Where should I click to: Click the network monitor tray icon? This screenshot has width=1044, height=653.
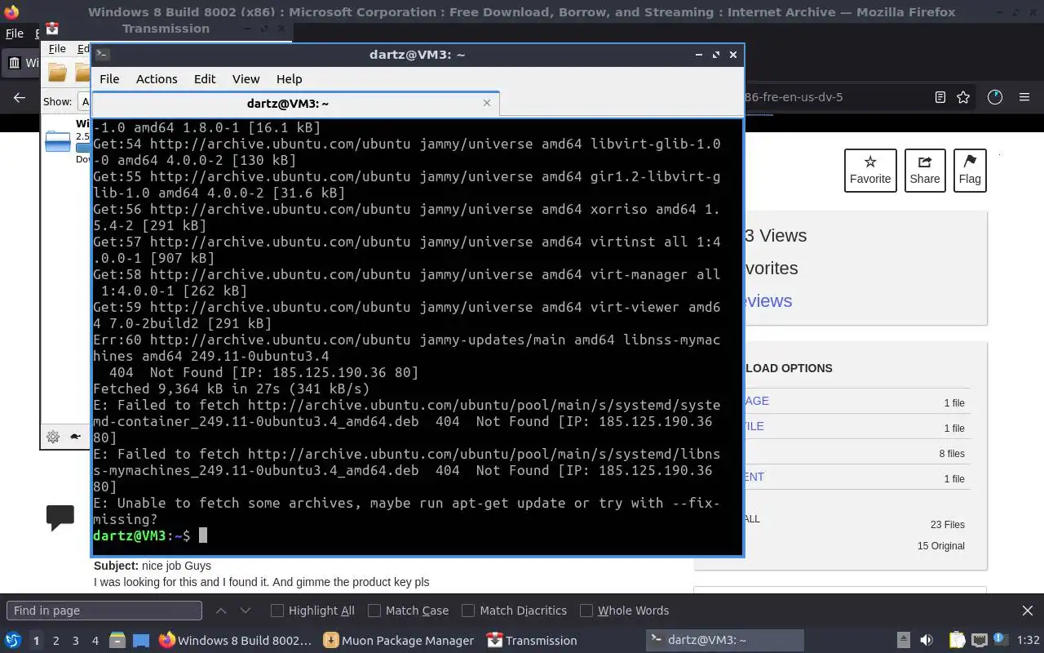click(980, 641)
